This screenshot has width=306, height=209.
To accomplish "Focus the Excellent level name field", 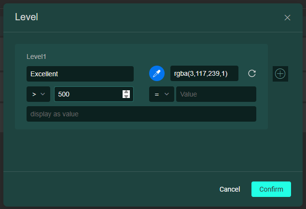I will click(x=80, y=74).
